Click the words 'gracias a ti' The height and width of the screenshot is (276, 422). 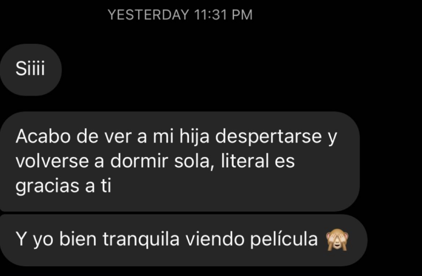pos(63,186)
